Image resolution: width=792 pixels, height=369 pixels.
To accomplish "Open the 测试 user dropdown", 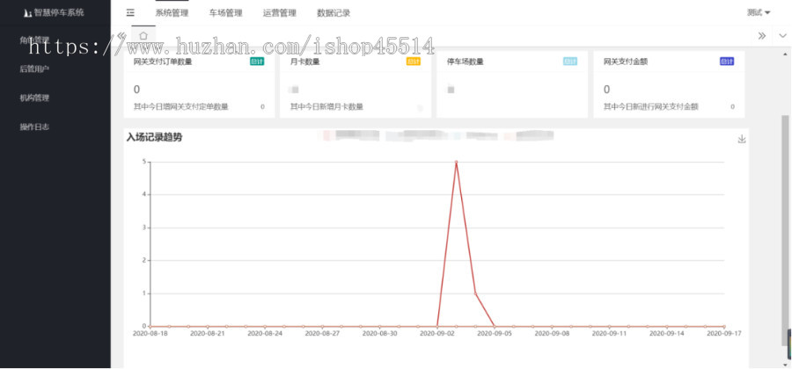I will [759, 12].
